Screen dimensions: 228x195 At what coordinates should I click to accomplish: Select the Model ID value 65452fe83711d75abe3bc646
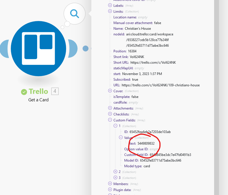pyautogui.click(x=161, y=160)
